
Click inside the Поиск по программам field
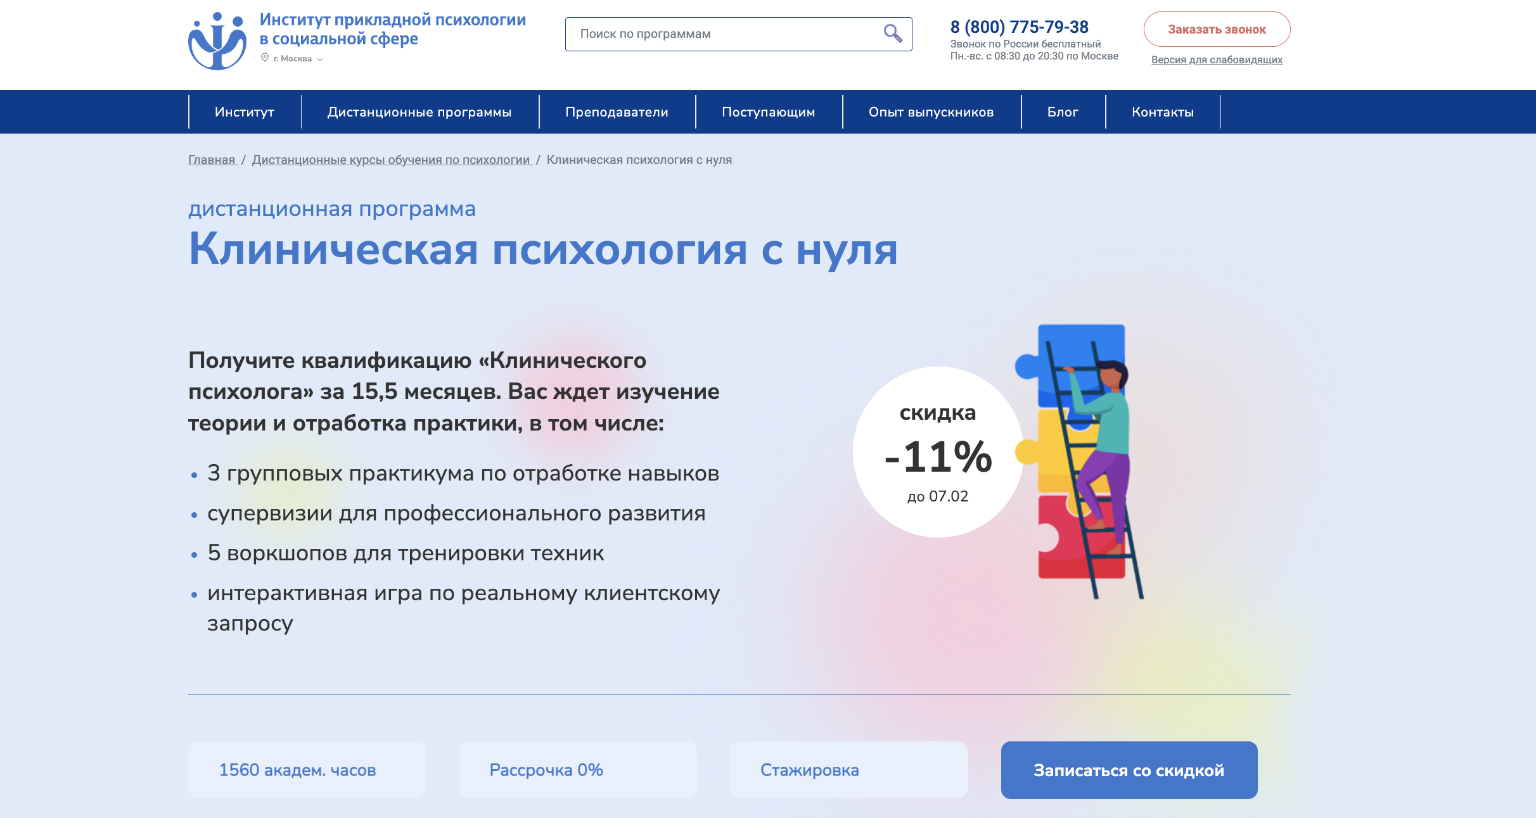[697, 34]
